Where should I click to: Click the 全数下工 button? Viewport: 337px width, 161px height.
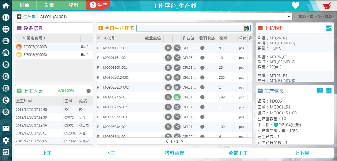[x=238, y=153]
